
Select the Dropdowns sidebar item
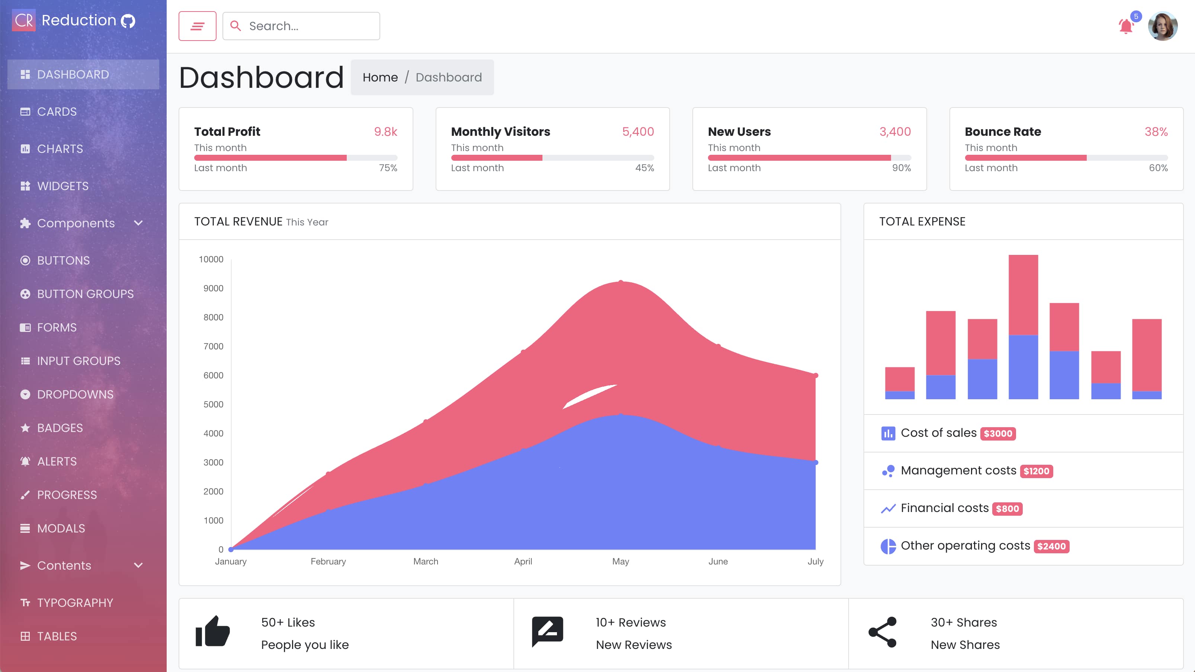click(x=75, y=394)
